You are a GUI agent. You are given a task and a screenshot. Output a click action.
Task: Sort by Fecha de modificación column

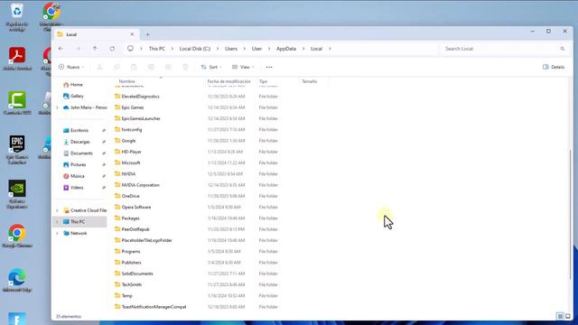tap(228, 81)
